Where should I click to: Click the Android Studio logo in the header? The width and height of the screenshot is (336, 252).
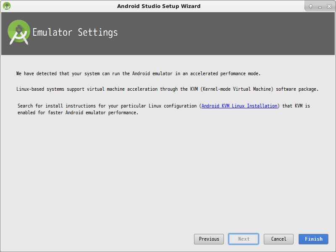pos(19,32)
